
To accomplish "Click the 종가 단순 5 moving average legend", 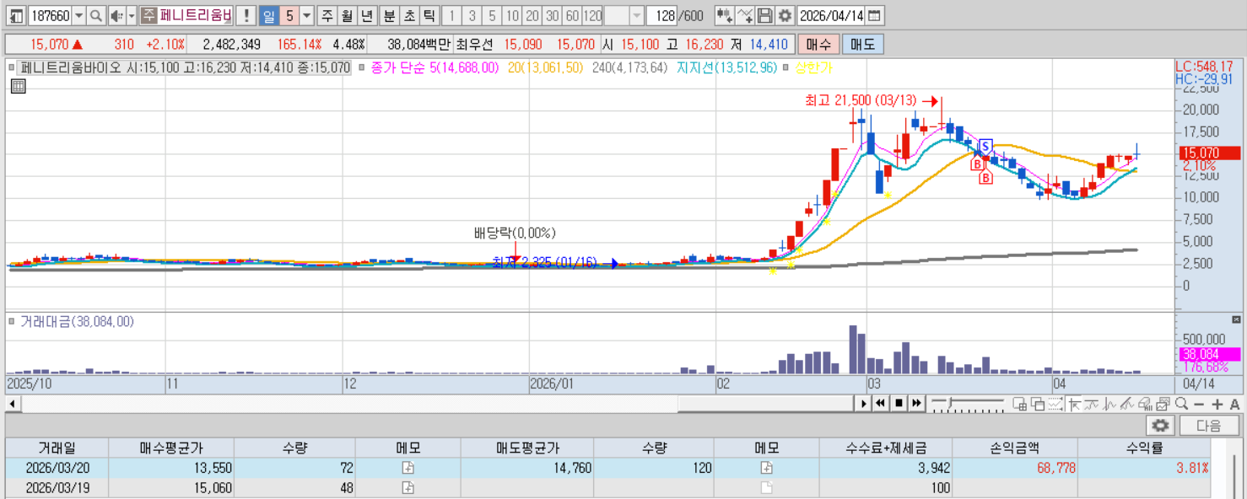I will click(434, 67).
